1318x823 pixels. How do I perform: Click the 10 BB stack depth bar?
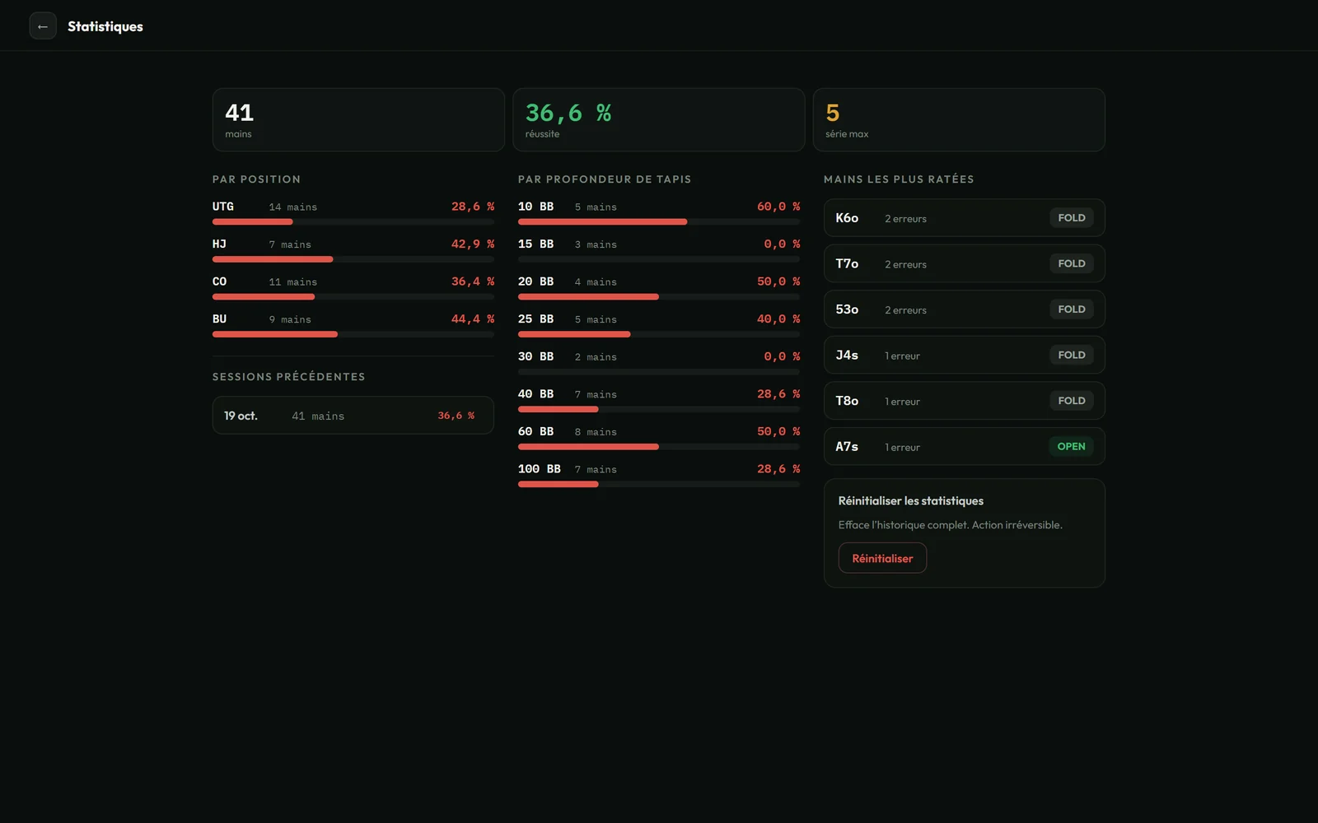[659, 222]
